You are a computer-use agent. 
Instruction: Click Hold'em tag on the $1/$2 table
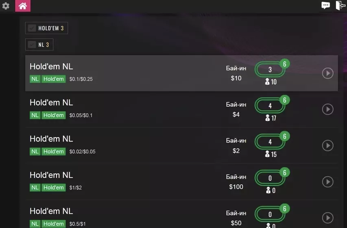pyautogui.click(x=54, y=187)
